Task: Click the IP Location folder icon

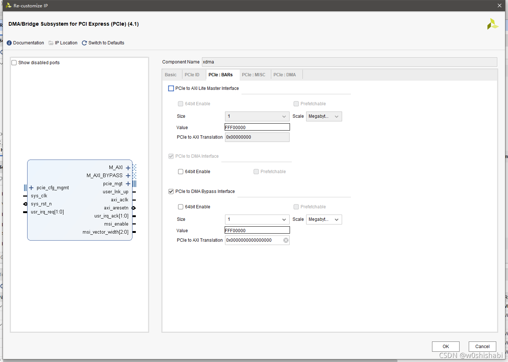Action: (x=51, y=43)
